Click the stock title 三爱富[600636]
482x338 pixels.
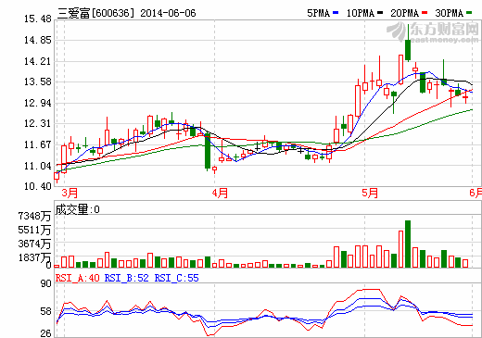96,13
